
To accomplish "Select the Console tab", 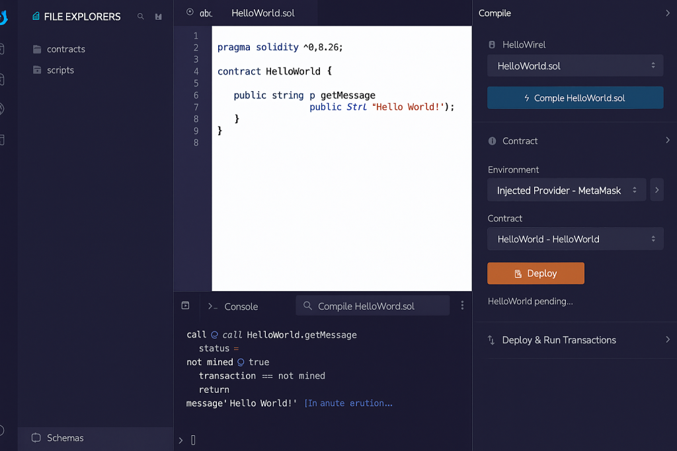I will 233,306.
